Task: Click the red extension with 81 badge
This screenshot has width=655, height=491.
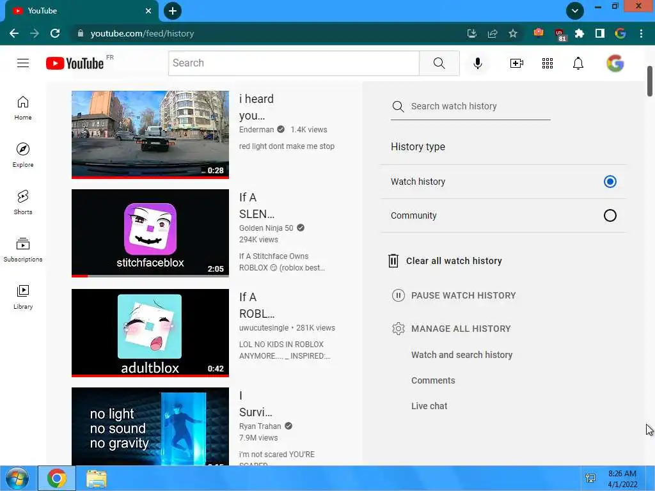Action: pos(560,35)
